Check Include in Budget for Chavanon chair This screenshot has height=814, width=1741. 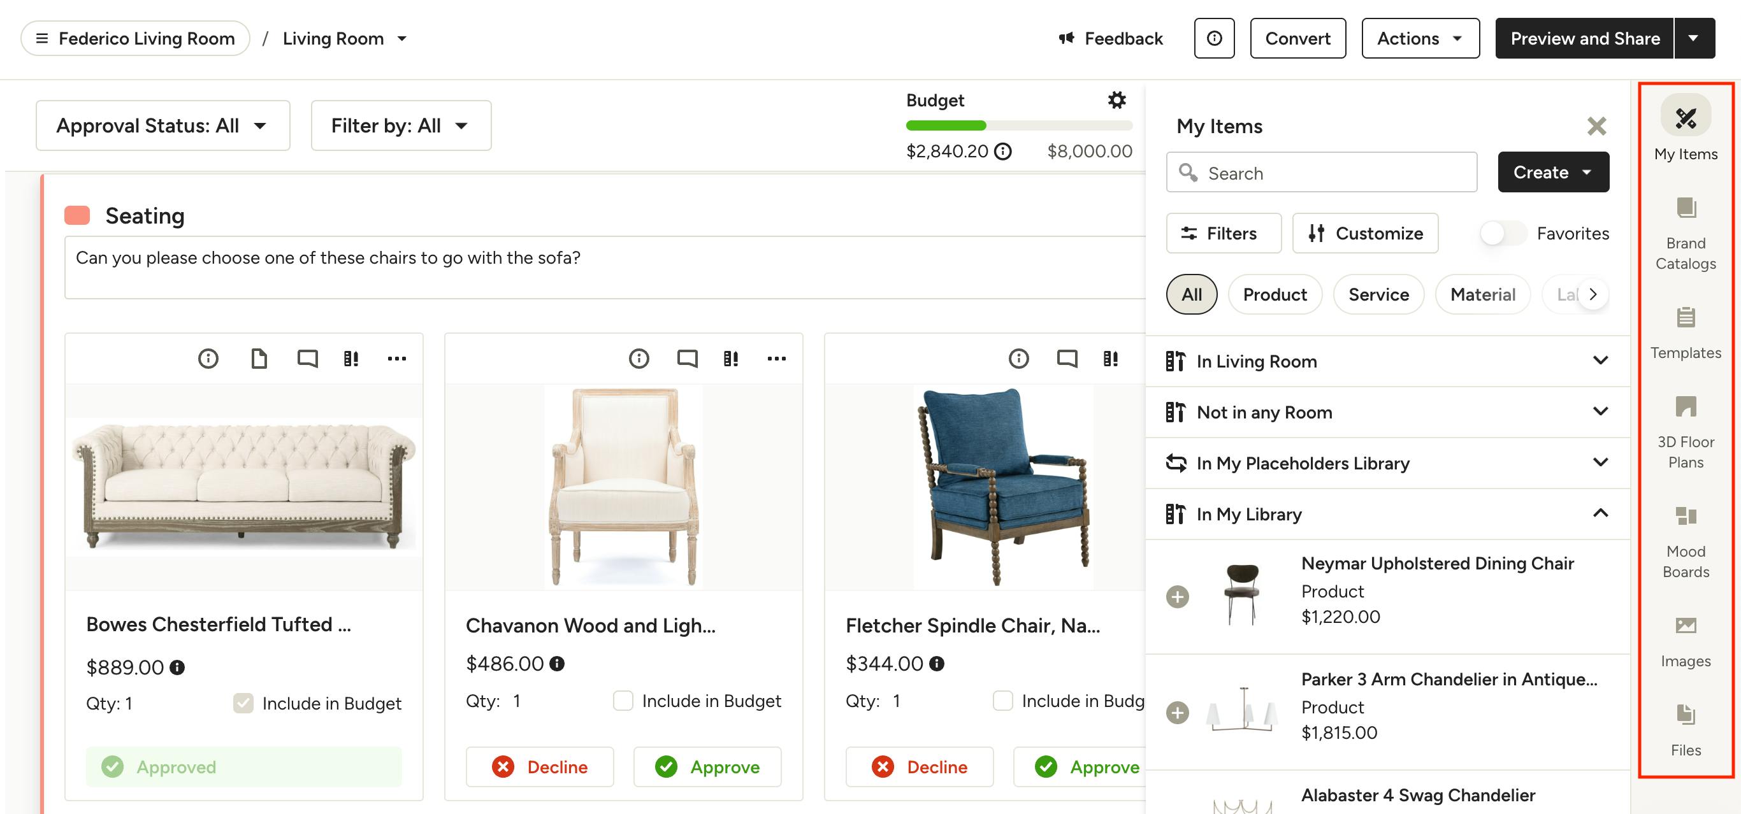click(x=623, y=701)
